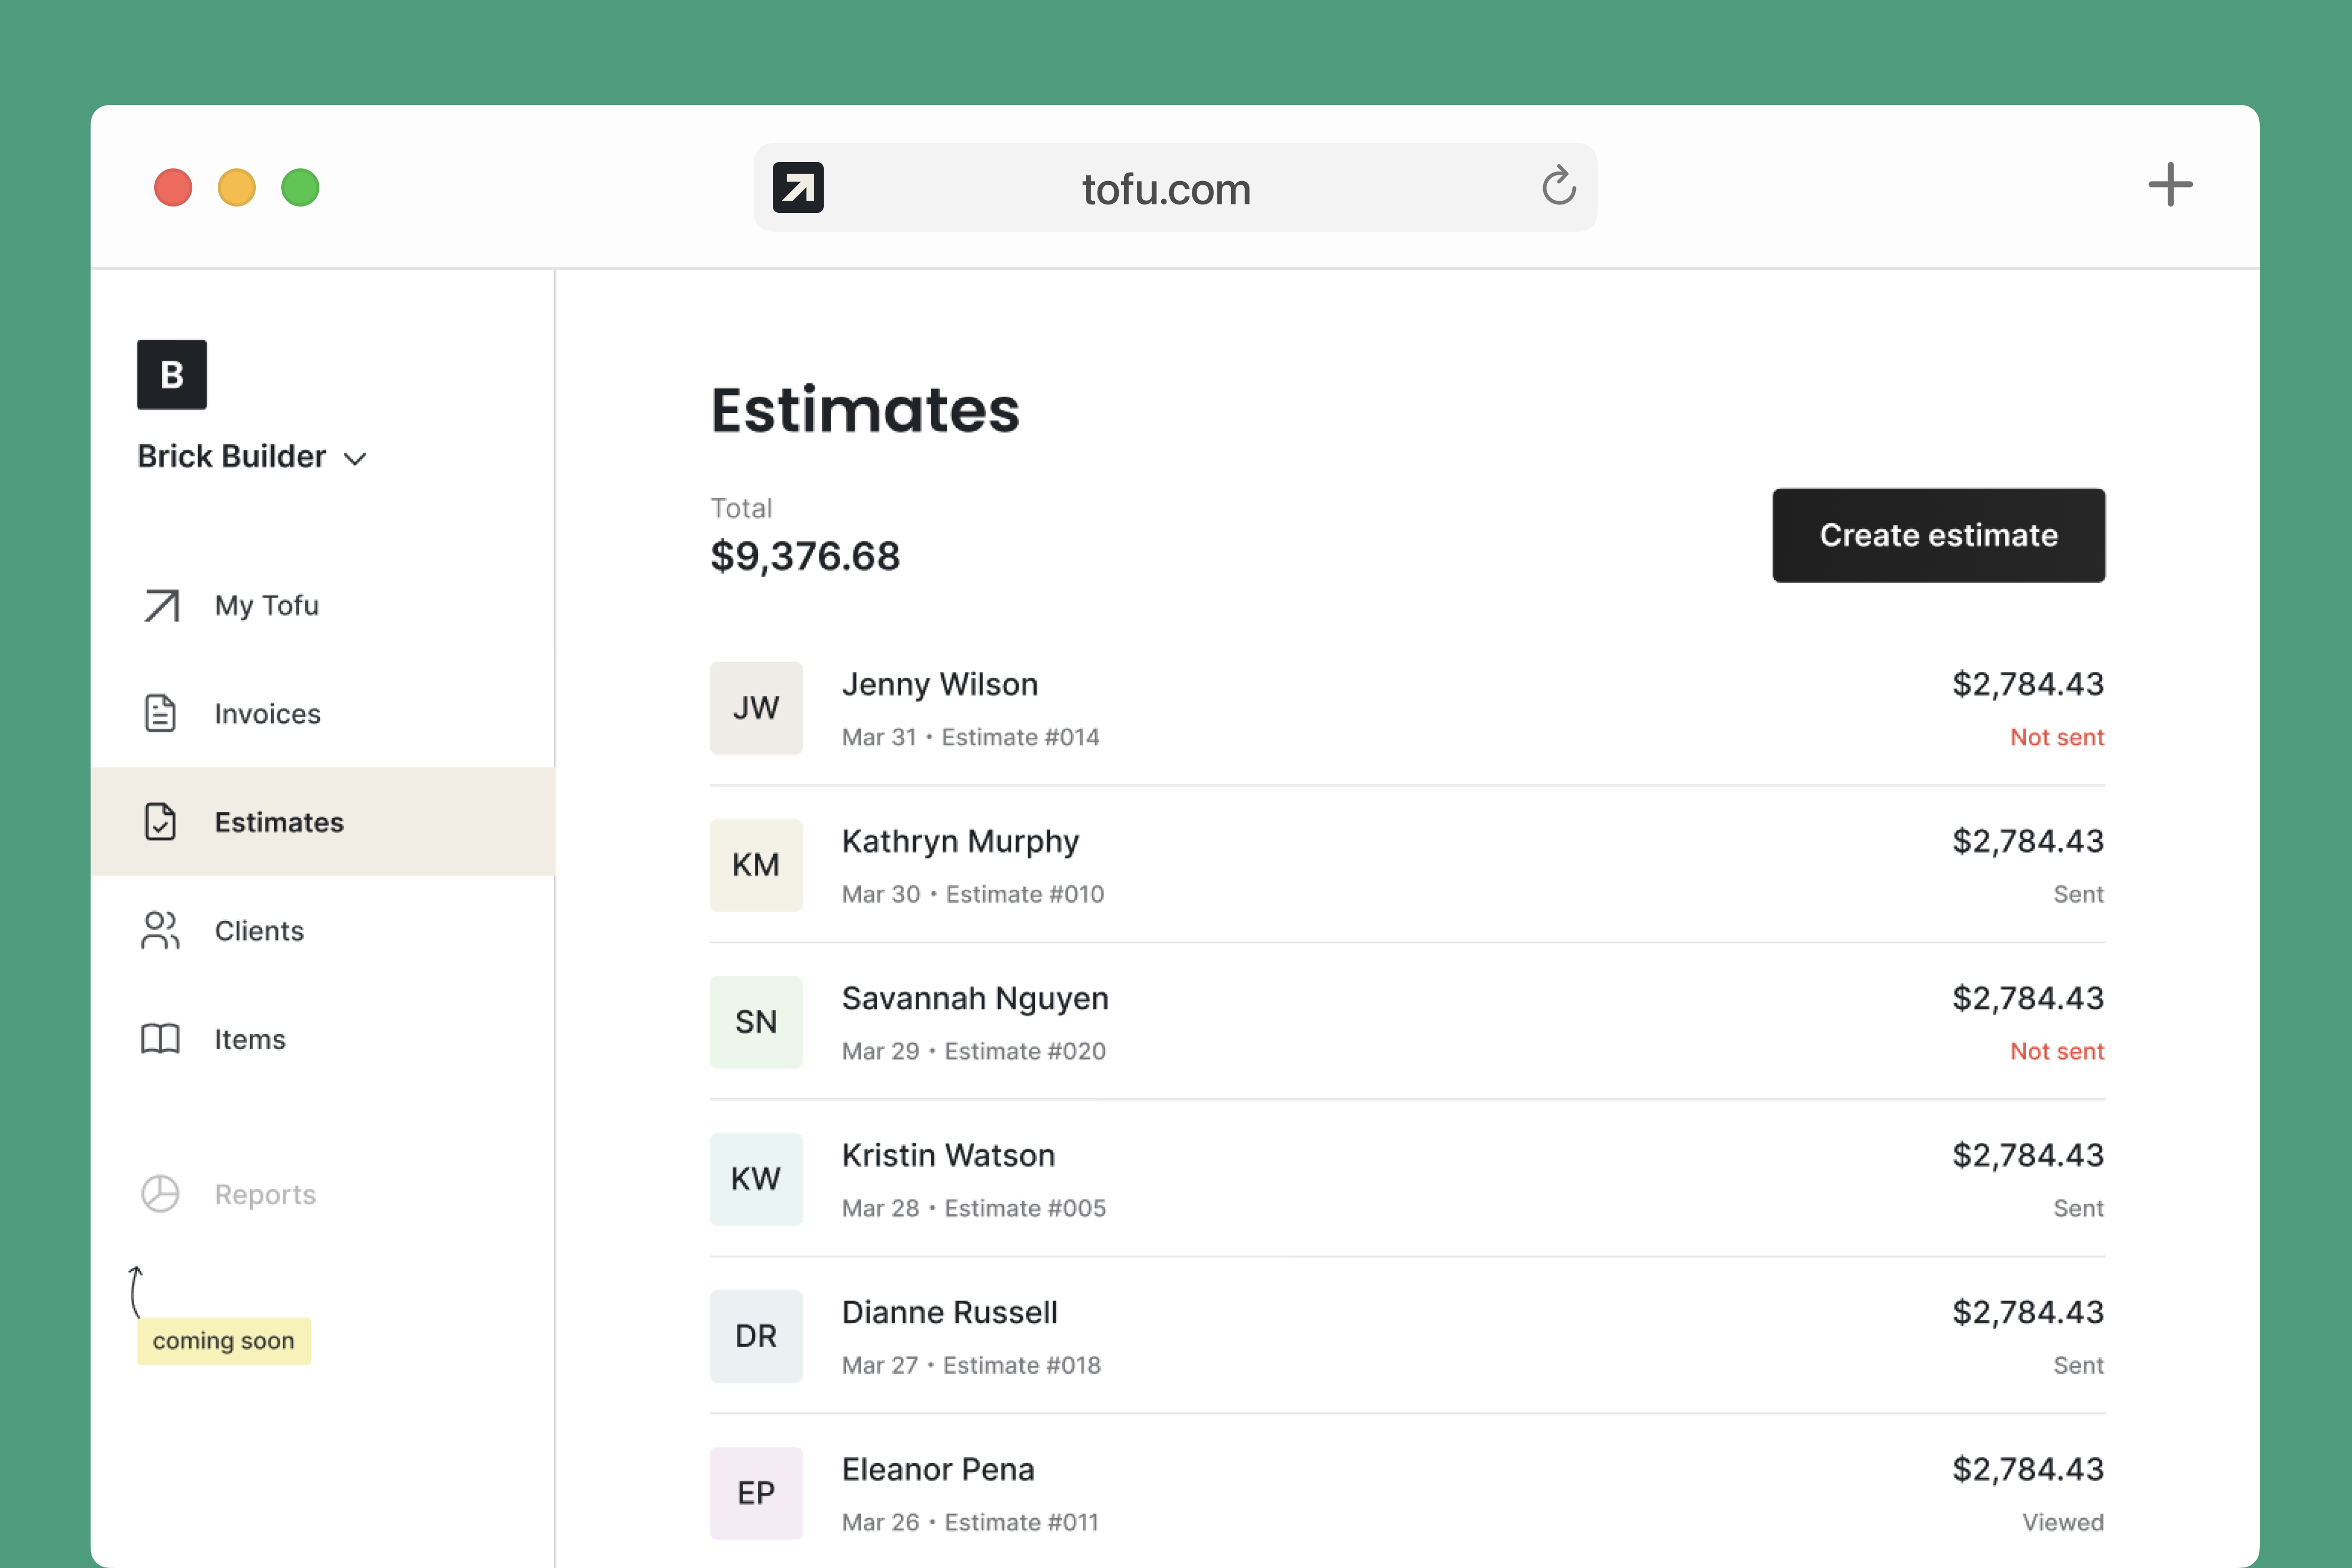Viewport: 2352px width, 1568px height.
Task: Select the 'coming soon' highlighted note
Action: (x=223, y=1340)
